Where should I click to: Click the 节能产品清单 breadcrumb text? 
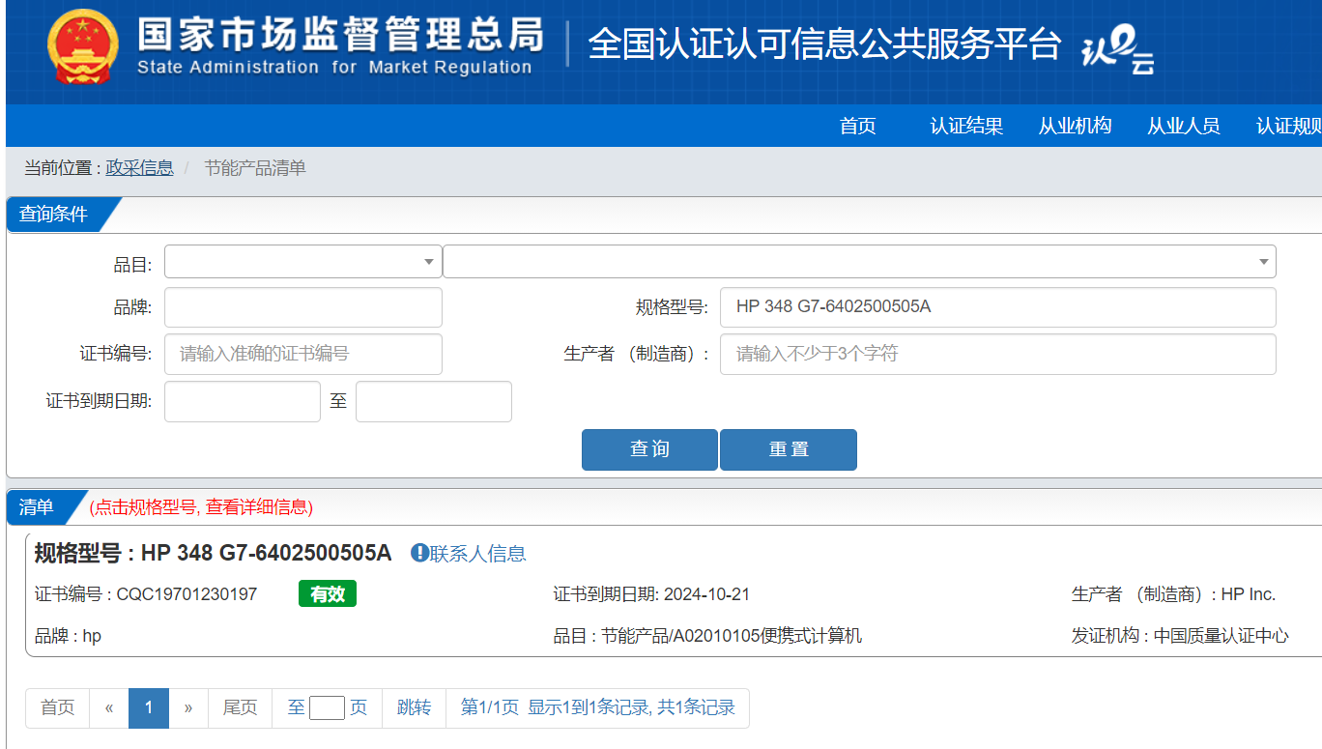coord(255,168)
